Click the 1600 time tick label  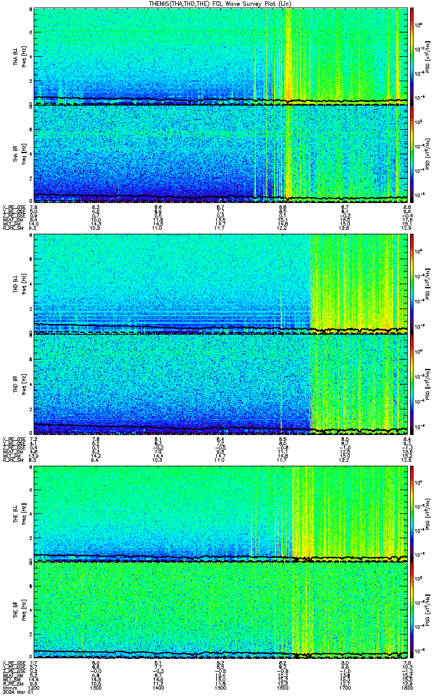282,687
